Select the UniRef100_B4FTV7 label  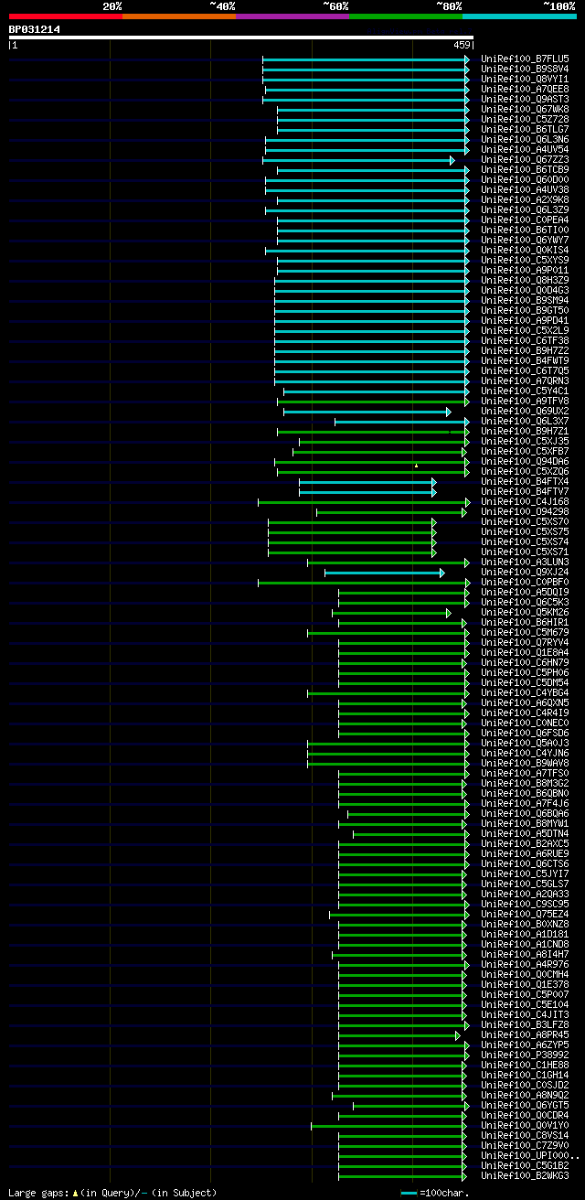tap(525, 491)
